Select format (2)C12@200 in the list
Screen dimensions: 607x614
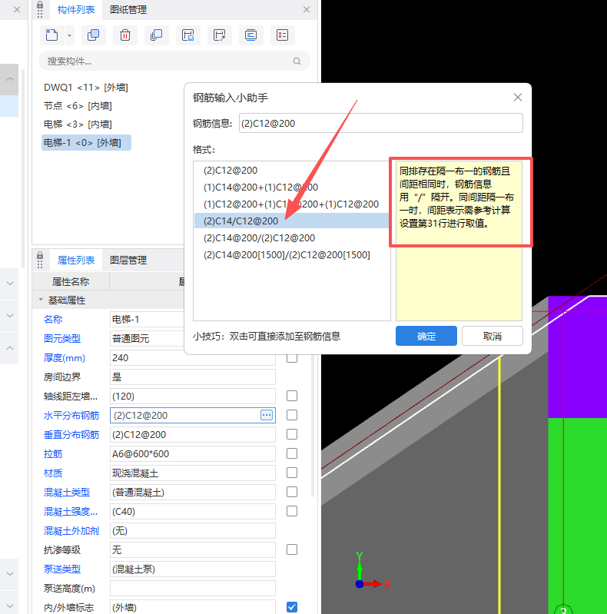point(231,171)
